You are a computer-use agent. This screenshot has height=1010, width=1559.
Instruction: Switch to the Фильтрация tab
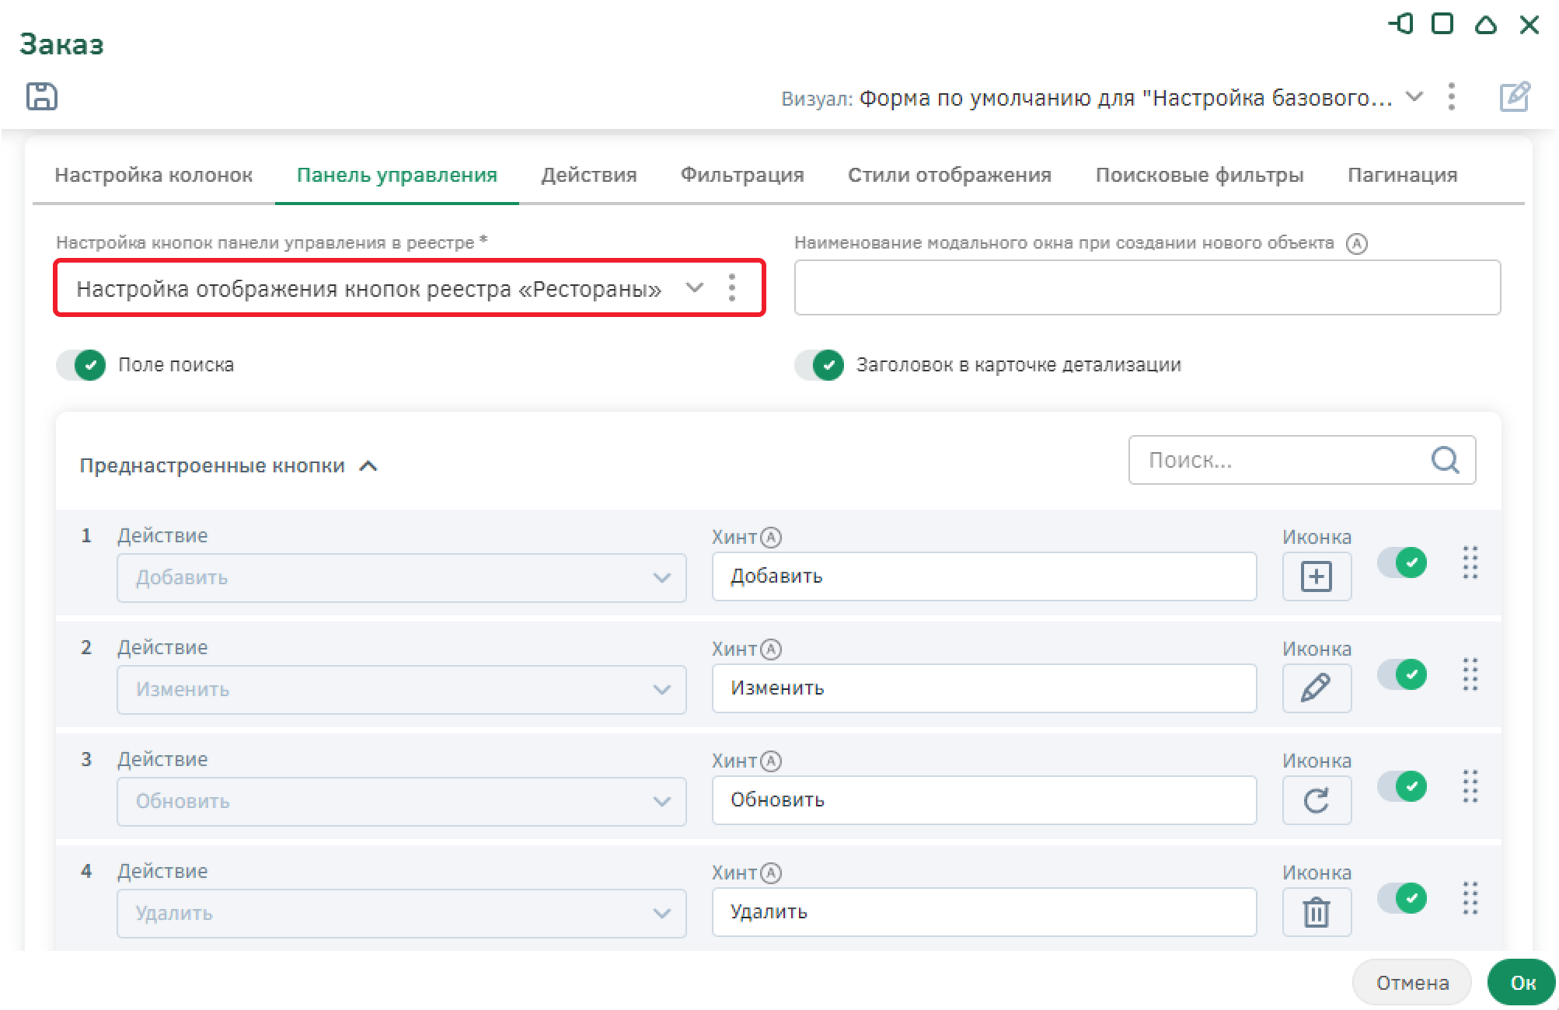(741, 175)
